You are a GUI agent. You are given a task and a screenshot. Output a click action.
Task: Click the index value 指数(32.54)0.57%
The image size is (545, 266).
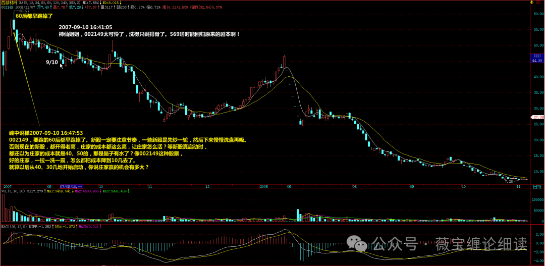click(206, 7)
